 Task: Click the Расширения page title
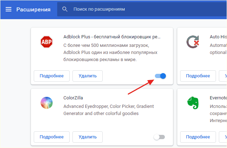33,10
